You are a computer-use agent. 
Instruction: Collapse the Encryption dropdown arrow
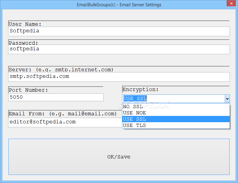pyautogui.click(x=227, y=99)
